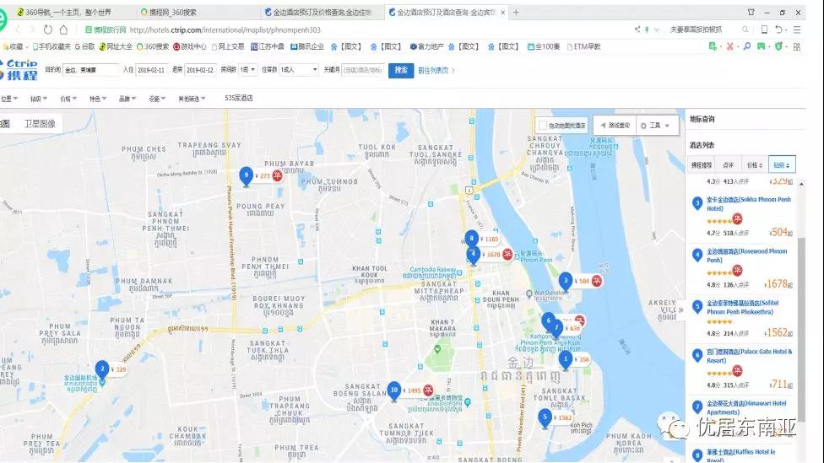The image size is (824, 463).
Task: Open Sofitel Phnom Penh Phokeethra link
Action: pos(742,307)
